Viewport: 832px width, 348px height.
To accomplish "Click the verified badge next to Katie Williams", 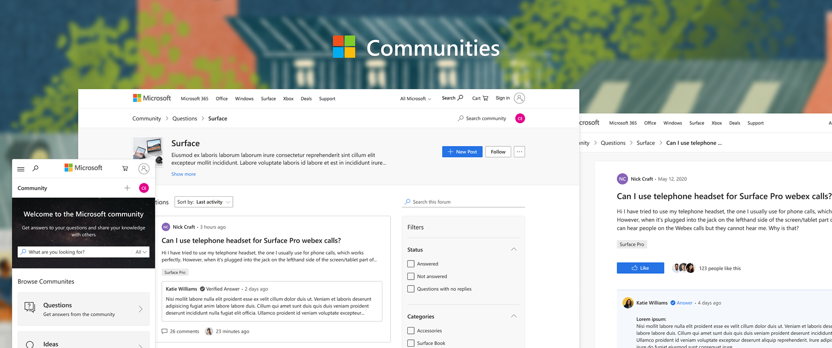I will click(x=203, y=289).
